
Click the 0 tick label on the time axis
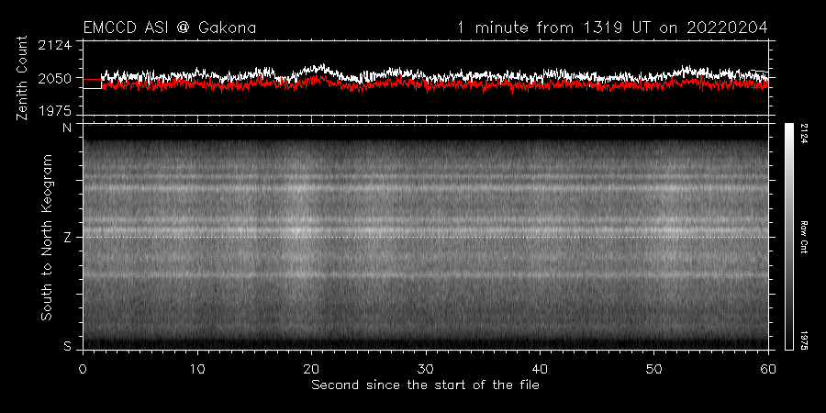point(83,368)
